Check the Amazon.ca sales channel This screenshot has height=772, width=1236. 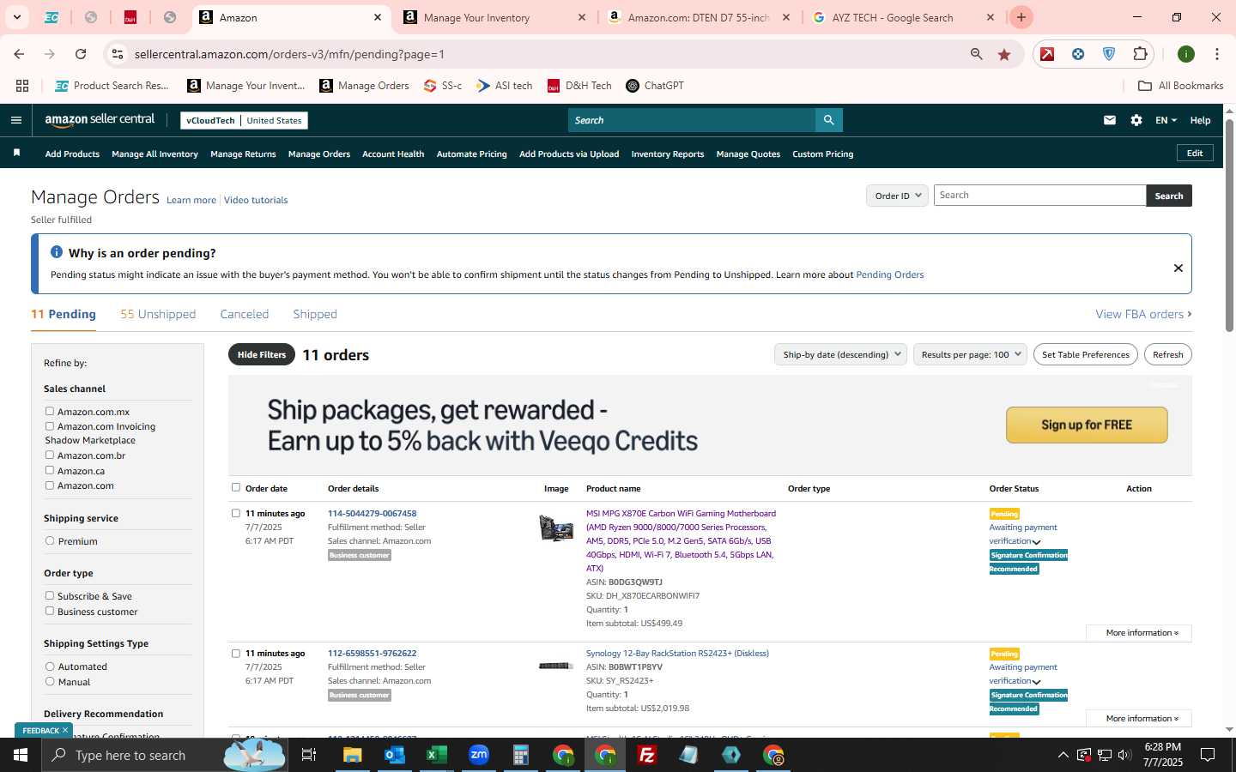click(x=50, y=471)
